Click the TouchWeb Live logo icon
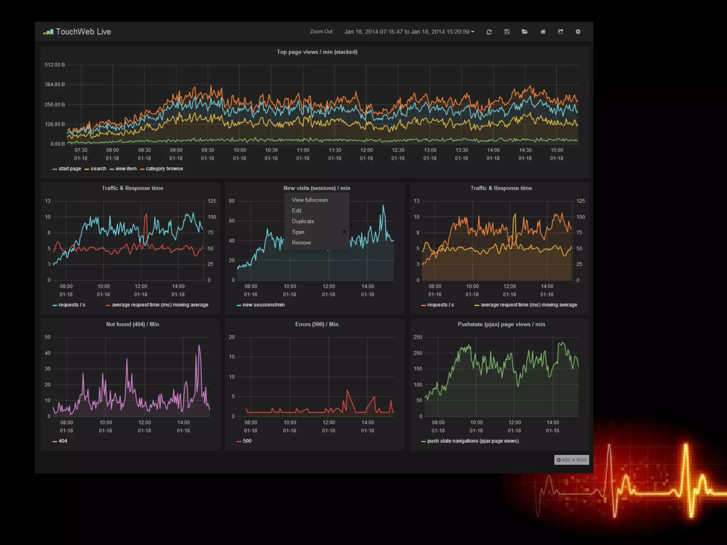The image size is (727, 545). (x=48, y=32)
